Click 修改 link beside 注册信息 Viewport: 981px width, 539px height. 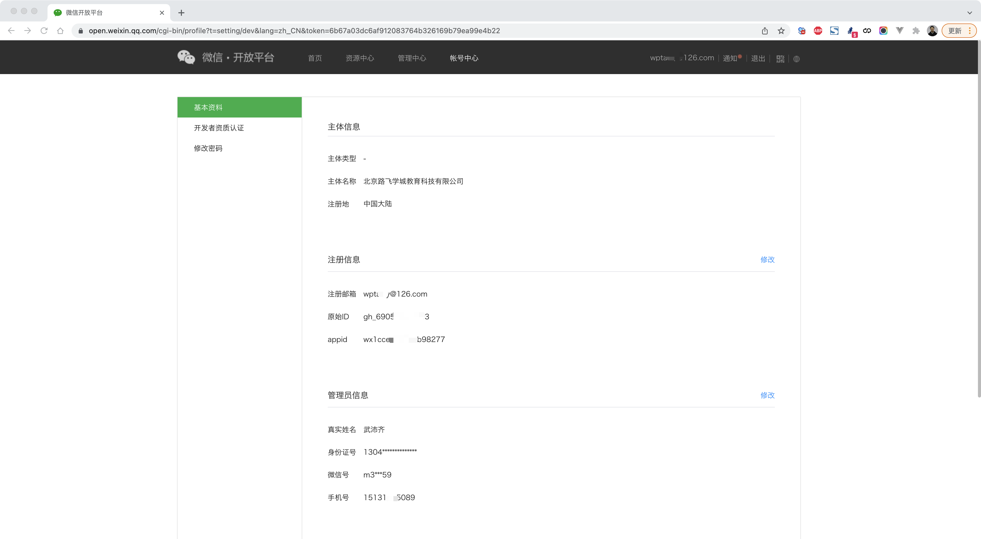[x=767, y=259]
